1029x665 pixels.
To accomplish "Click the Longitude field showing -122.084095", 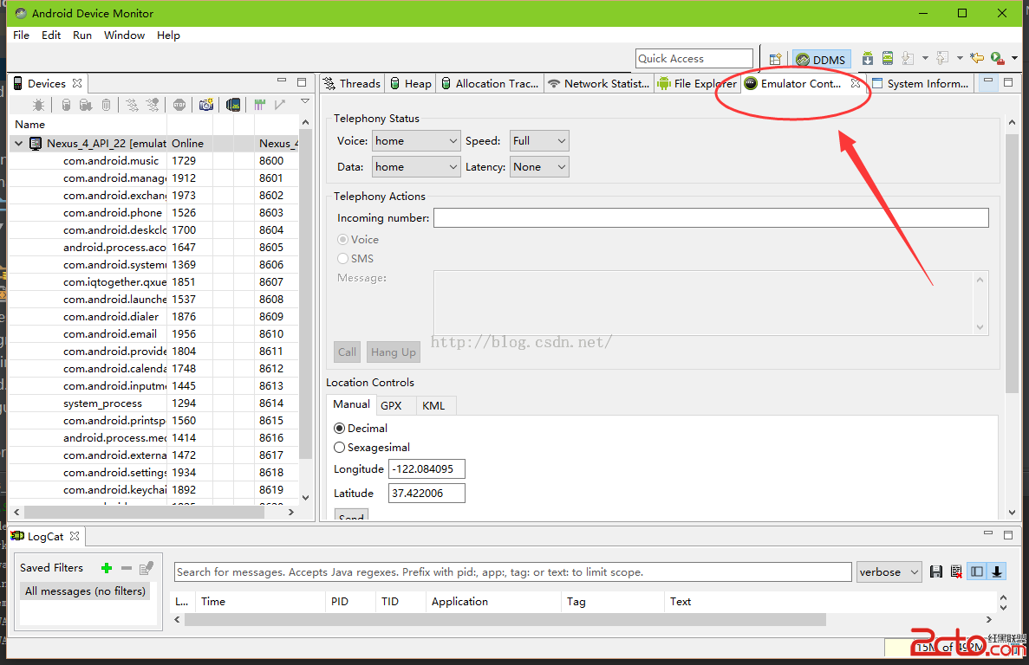I will [427, 469].
